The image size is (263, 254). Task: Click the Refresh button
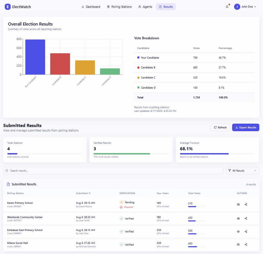(x=220, y=127)
